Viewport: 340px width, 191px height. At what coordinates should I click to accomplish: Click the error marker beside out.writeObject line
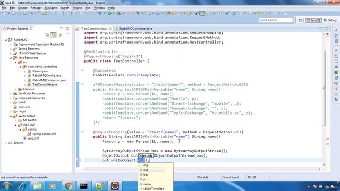coord(78,160)
